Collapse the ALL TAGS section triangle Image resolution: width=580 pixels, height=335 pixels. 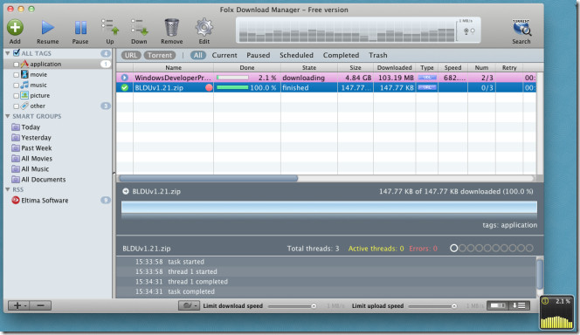click(x=7, y=53)
